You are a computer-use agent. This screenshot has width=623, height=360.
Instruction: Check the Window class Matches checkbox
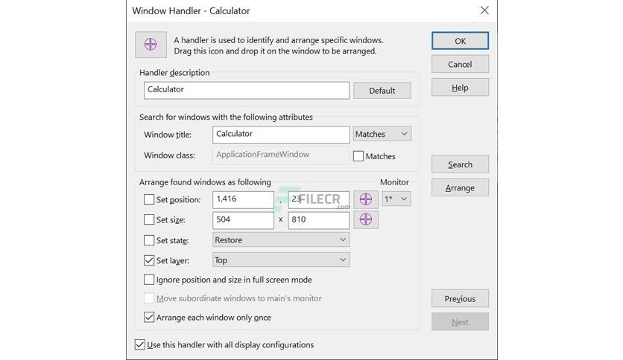pos(358,156)
